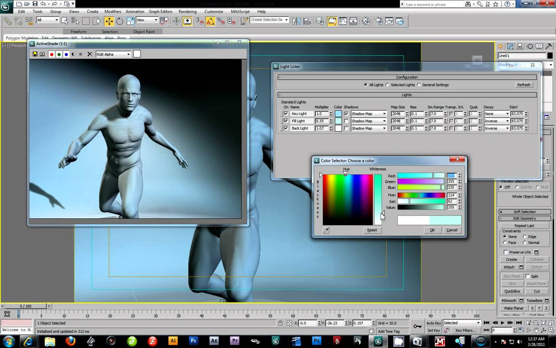
Task: Toggle the Key Light On checkbox
Action: tap(286, 114)
